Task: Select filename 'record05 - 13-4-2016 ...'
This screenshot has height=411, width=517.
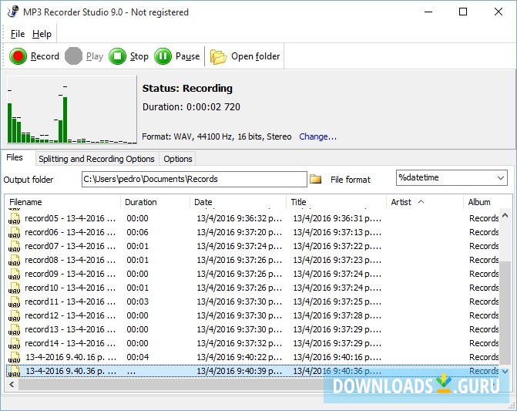Action: [x=70, y=218]
